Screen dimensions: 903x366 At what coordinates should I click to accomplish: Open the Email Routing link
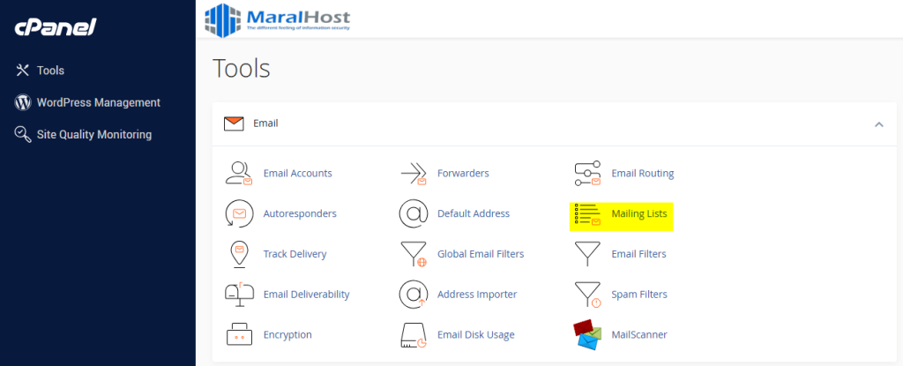point(643,173)
